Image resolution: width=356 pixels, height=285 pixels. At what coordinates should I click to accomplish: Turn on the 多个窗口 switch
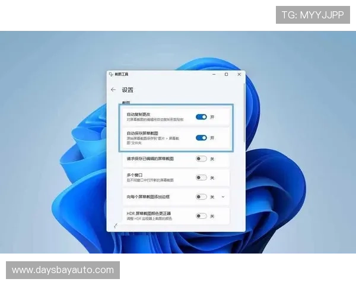(x=201, y=178)
